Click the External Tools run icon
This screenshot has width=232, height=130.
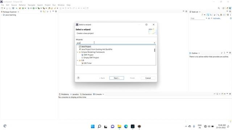[x=43, y=8]
